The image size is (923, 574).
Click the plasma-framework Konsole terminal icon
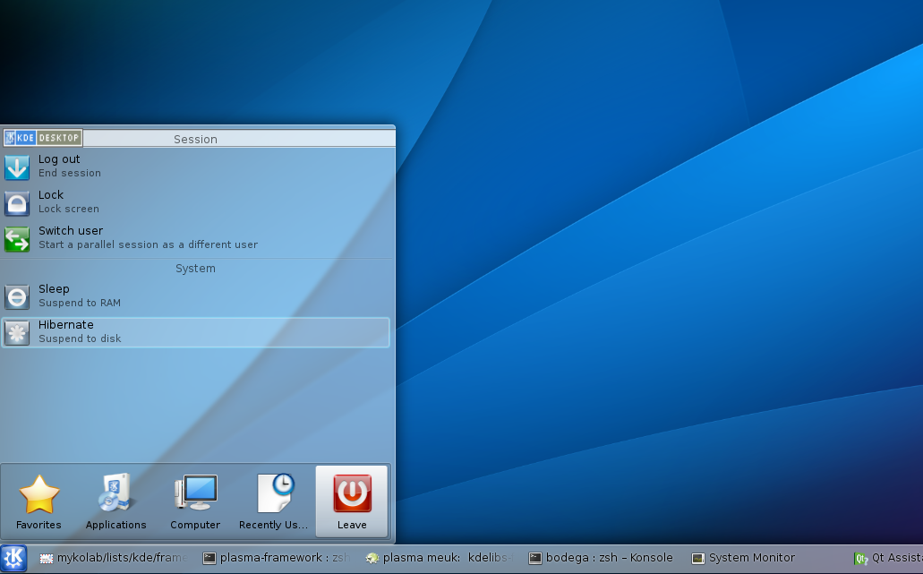[x=209, y=558]
